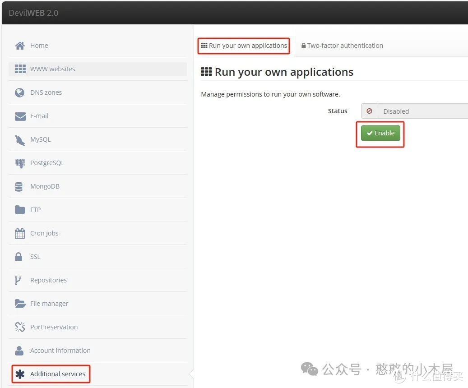This screenshot has width=468, height=388.
Task: Click the Status label
Action: 338,111
